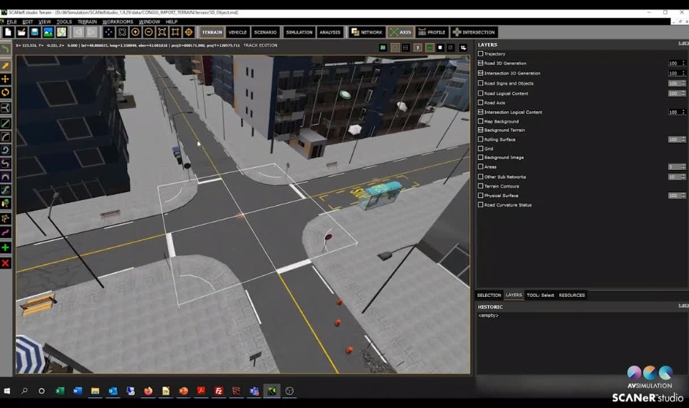Adjust Intersection 3D Generation opacity stepper
689x408 pixels.
[683, 73]
